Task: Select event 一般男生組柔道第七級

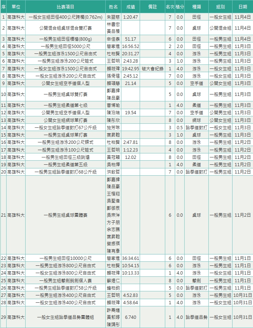Action: tap(65, 105)
